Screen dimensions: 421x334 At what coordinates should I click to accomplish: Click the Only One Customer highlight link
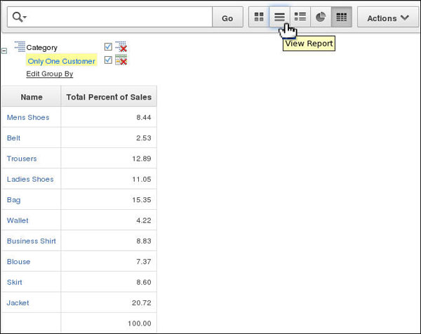click(62, 61)
